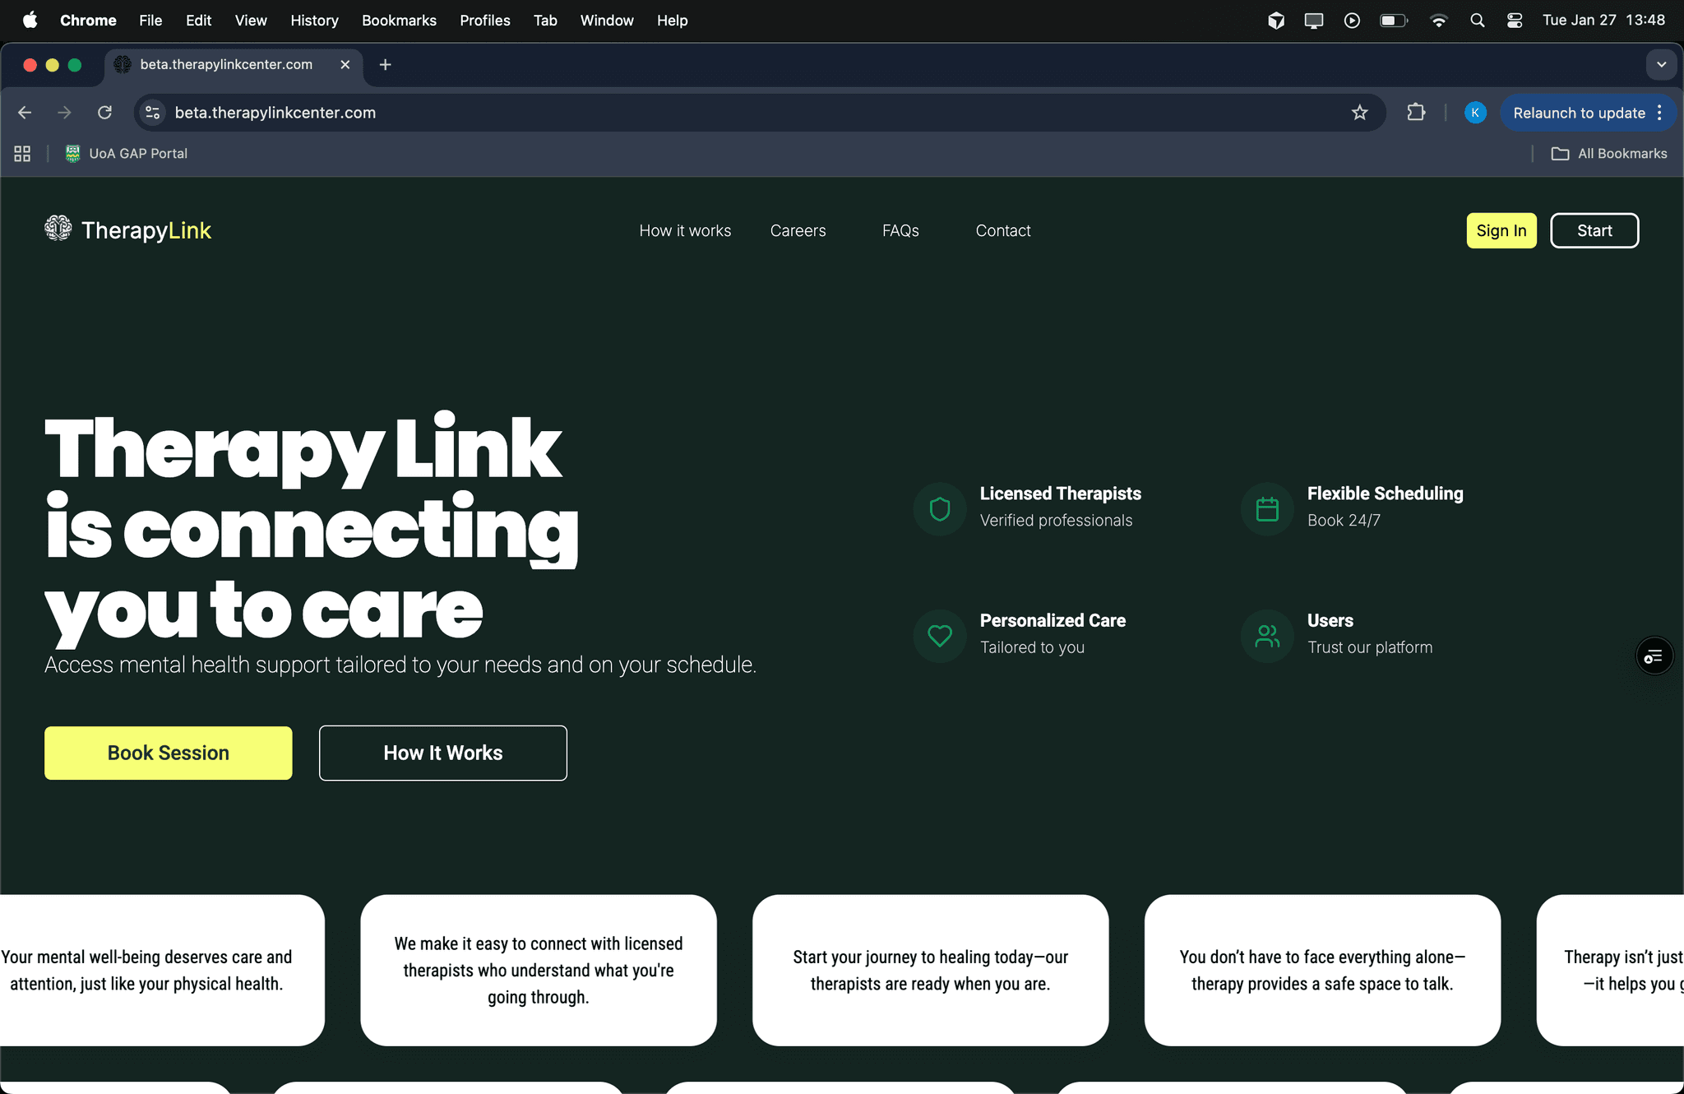
Task: Bookmark page with the star icon
Action: tap(1359, 113)
